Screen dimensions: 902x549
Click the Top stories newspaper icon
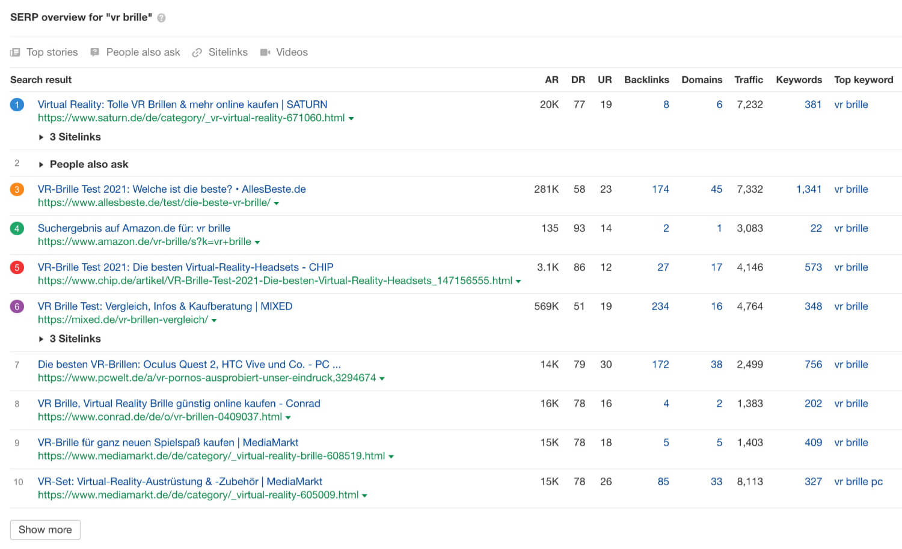(x=15, y=52)
